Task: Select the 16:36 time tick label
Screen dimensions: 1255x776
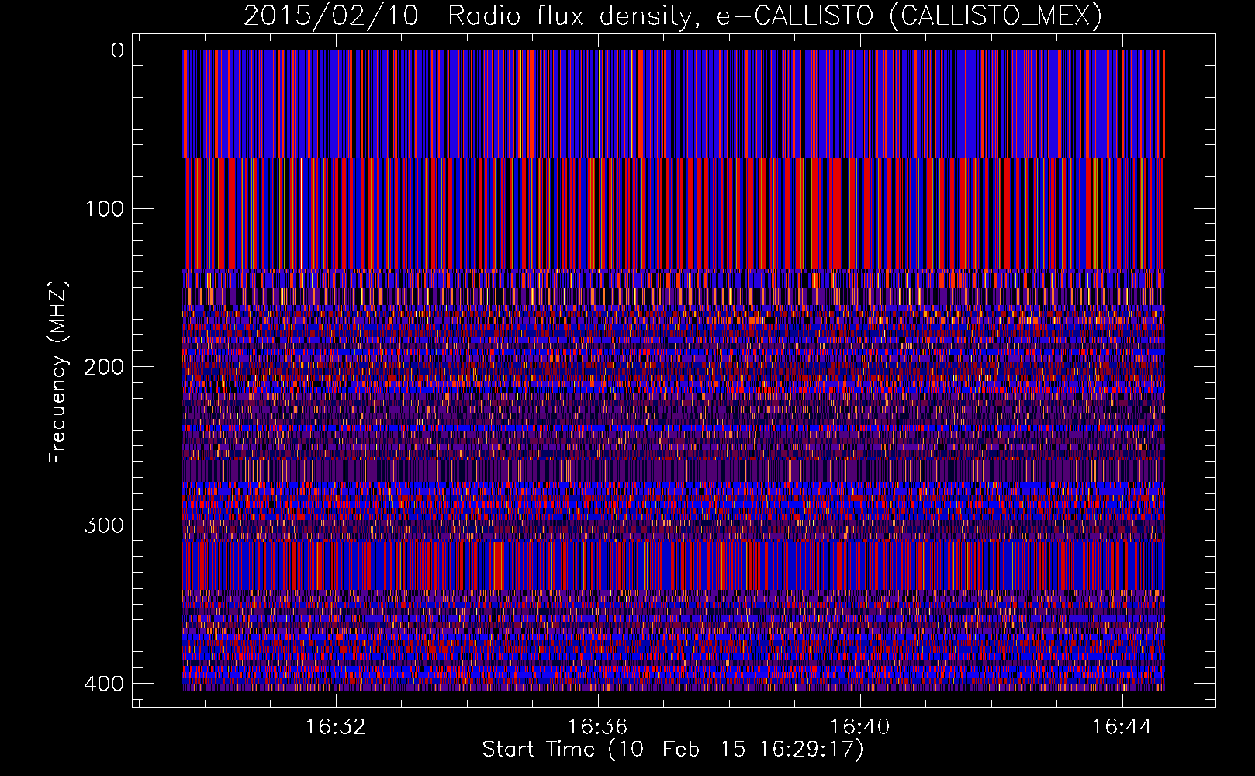Action: click(597, 727)
